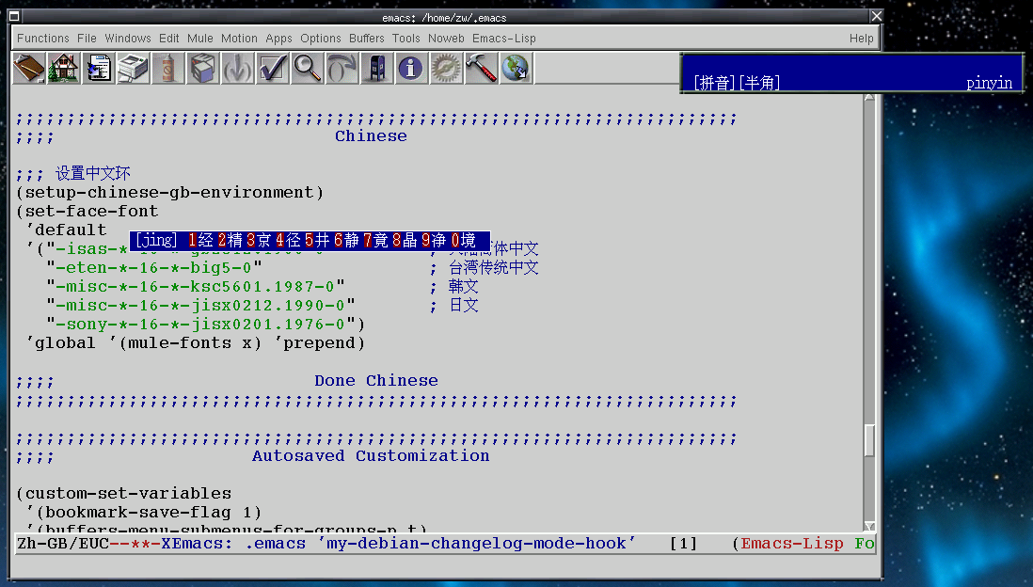Expand the Options menu
This screenshot has height=587, width=1033.
point(321,39)
